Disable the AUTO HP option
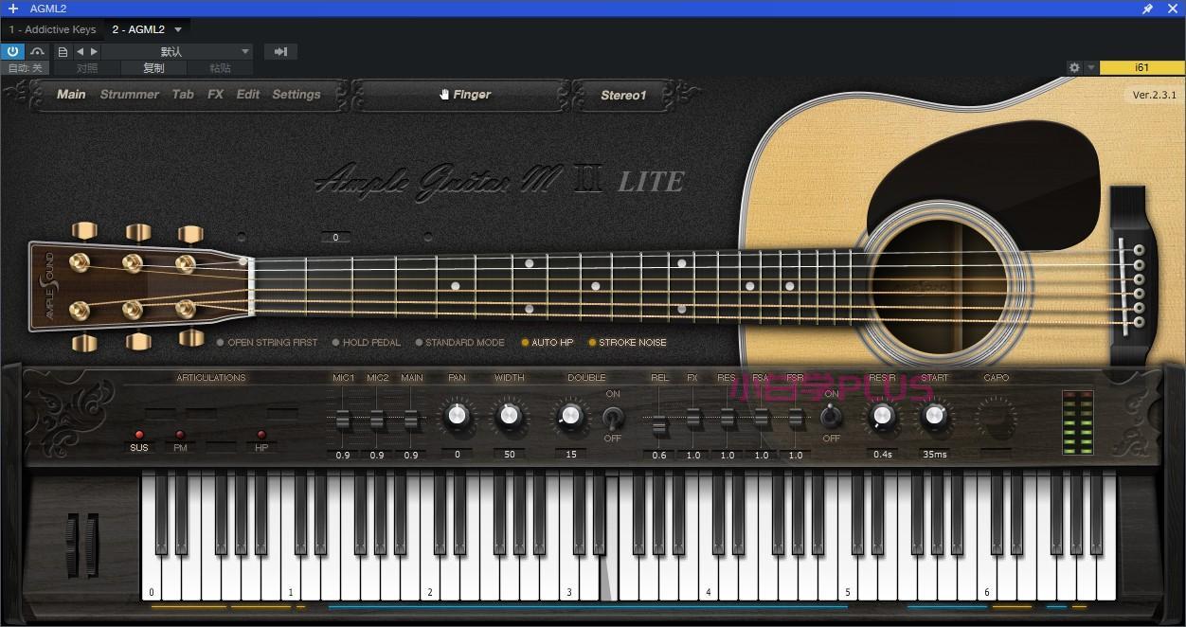The height and width of the screenshot is (627, 1186). [547, 343]
